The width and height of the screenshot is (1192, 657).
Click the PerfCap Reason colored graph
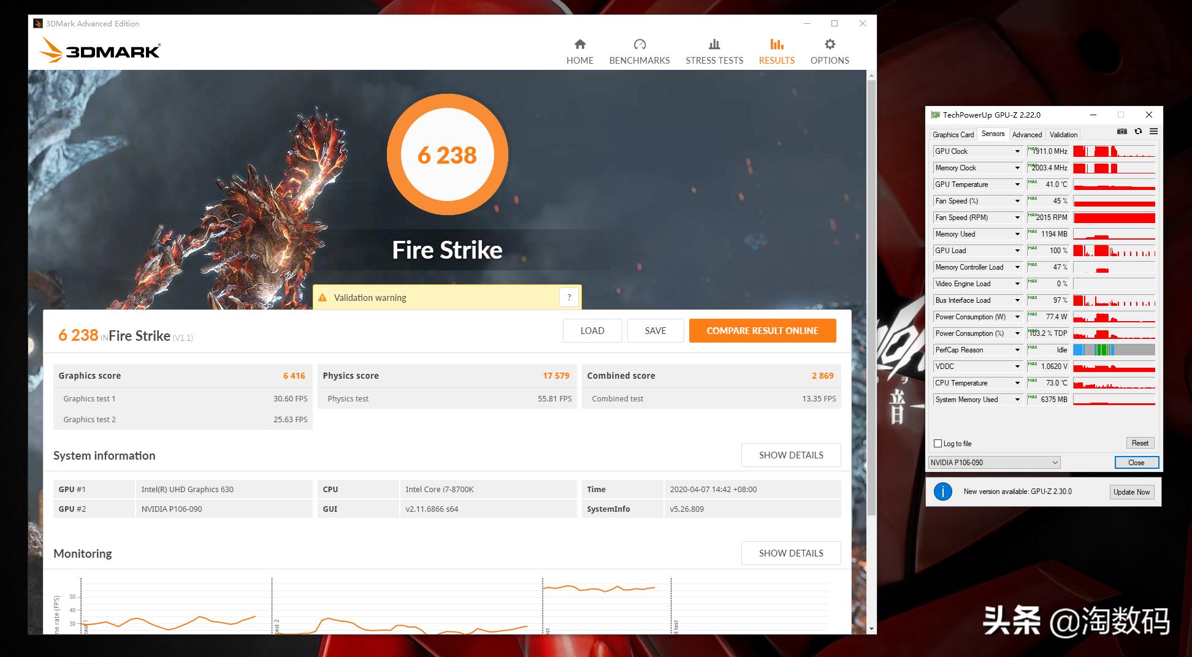tap(1114, 350)
